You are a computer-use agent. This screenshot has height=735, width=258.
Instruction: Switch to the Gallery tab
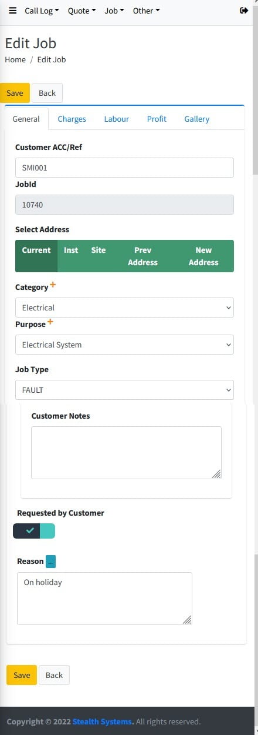tap(196, 119)
